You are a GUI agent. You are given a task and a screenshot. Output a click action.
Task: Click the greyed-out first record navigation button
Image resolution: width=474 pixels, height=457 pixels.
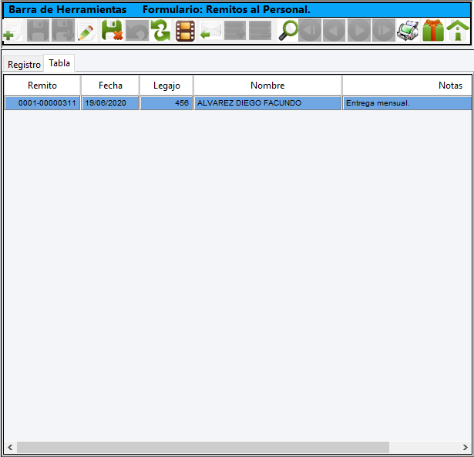[310, 31]
